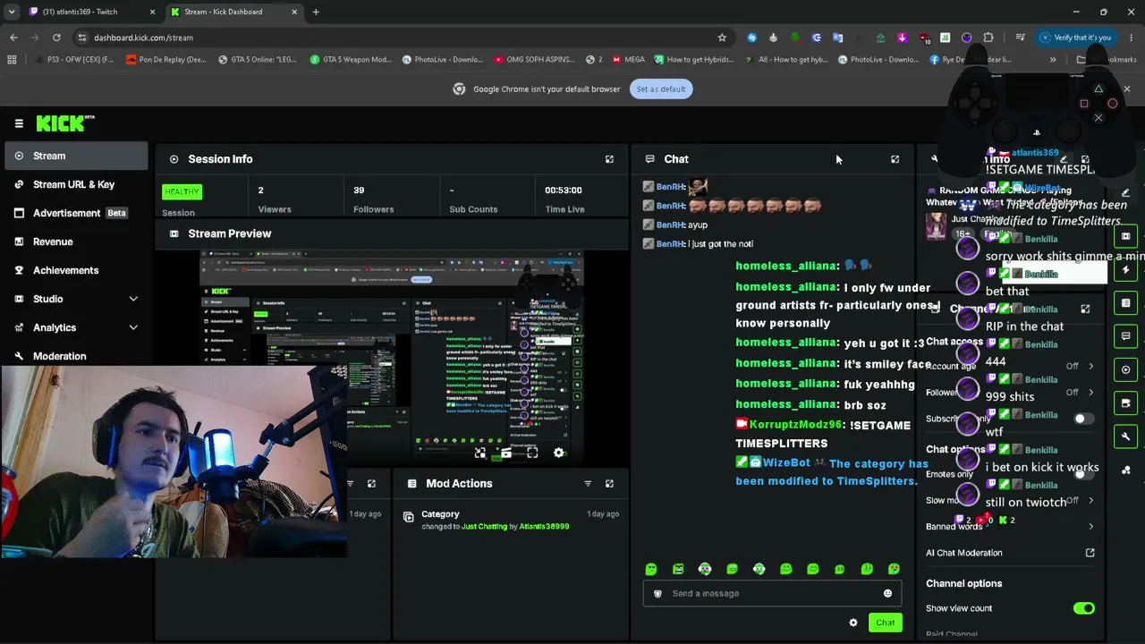Open the Just Chatting category link in Mod Actions
Screen dimensions: 1145x644
click(484, 527)
